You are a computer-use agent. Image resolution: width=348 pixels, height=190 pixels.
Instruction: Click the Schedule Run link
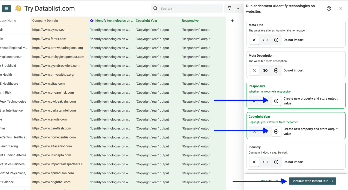pos(268,181)
